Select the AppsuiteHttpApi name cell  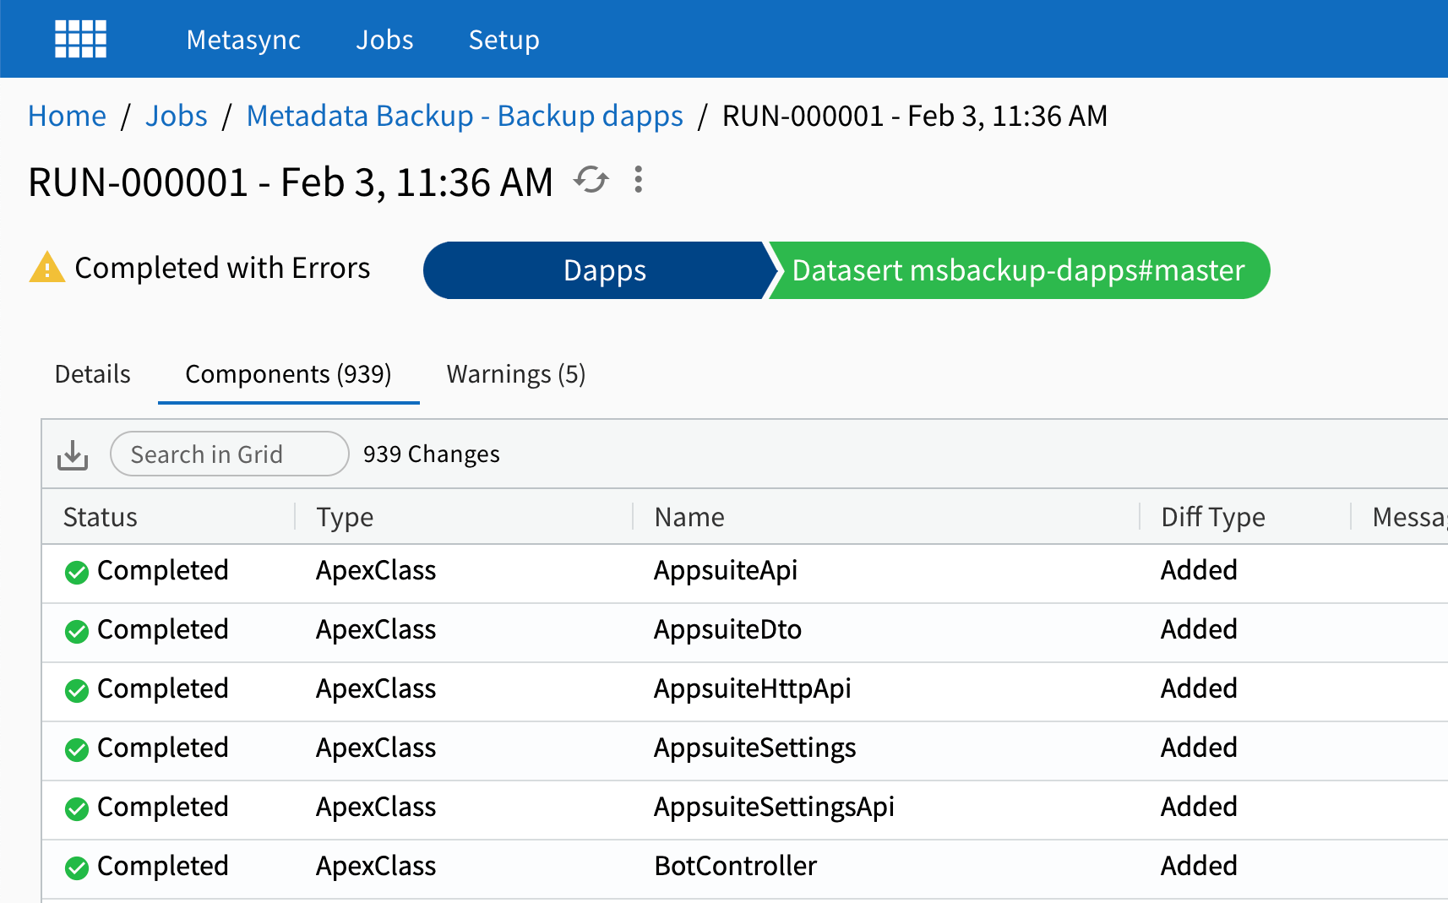point(753,688)
